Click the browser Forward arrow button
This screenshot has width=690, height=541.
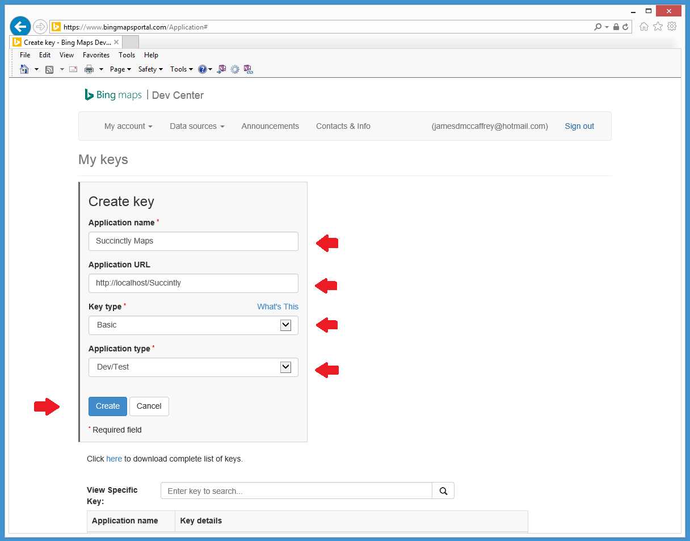point(40,27)
